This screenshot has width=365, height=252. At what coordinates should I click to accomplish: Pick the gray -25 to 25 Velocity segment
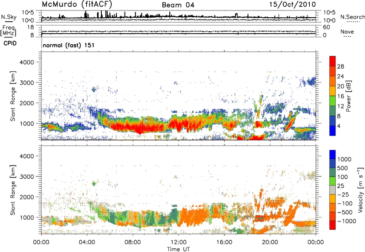coord(333,190)
